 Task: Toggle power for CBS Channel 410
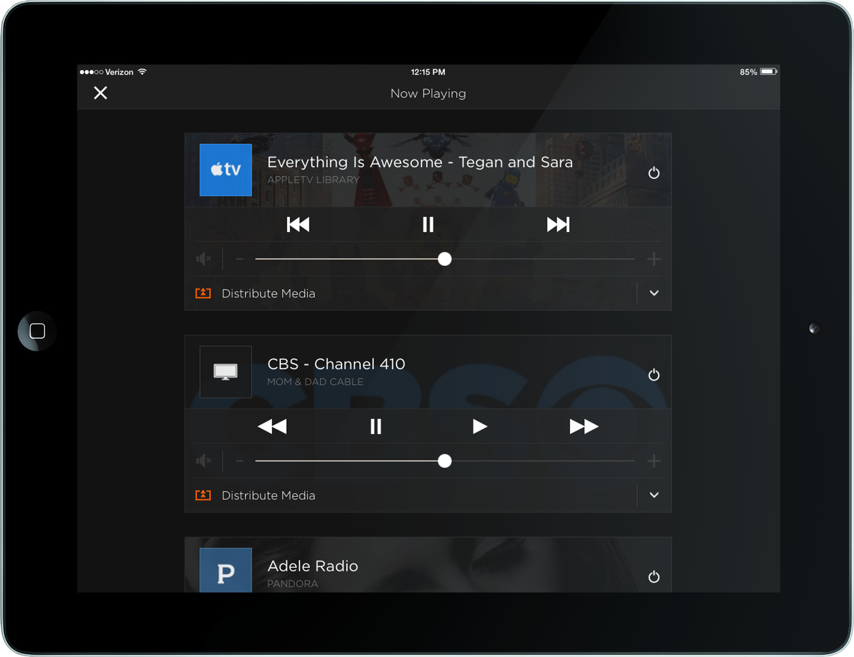pyautogui.click(x=654, y=375)
